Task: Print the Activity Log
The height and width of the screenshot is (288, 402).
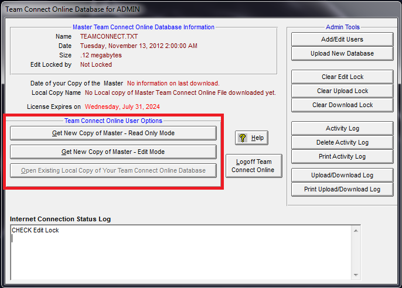Action: pyautogui.click(x=342, y=156)
